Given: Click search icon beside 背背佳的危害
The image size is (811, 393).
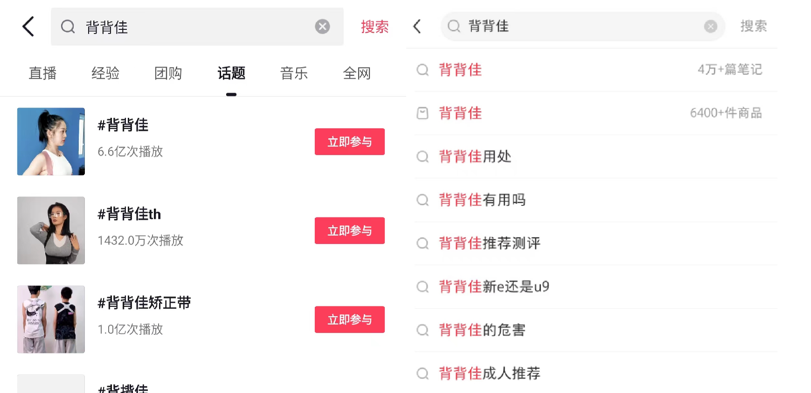Looking at the screenshot, I should pyautogui.click(x=423, y=330).
